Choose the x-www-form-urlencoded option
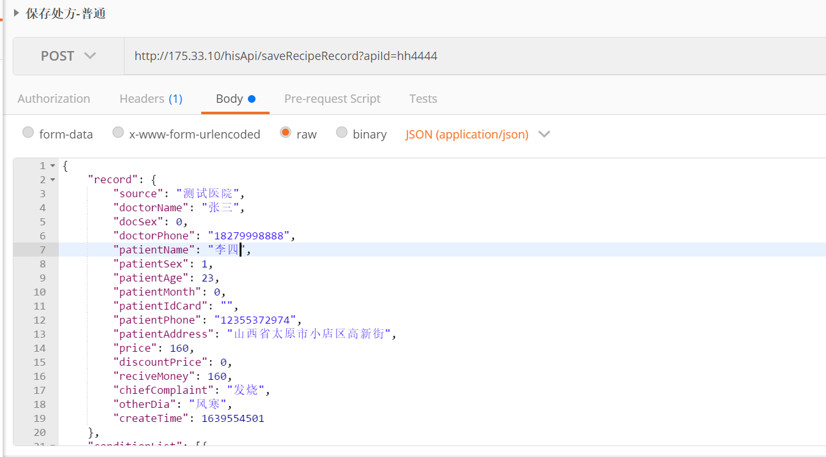 click(118, 132)
